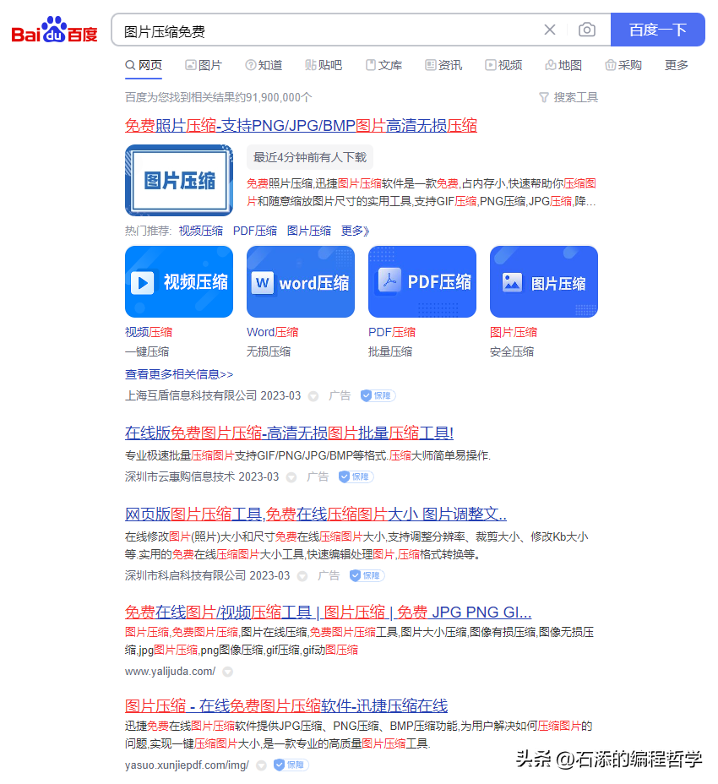Expand the 更多 tab menu
718x784 pixels.
tap(676, 66)
